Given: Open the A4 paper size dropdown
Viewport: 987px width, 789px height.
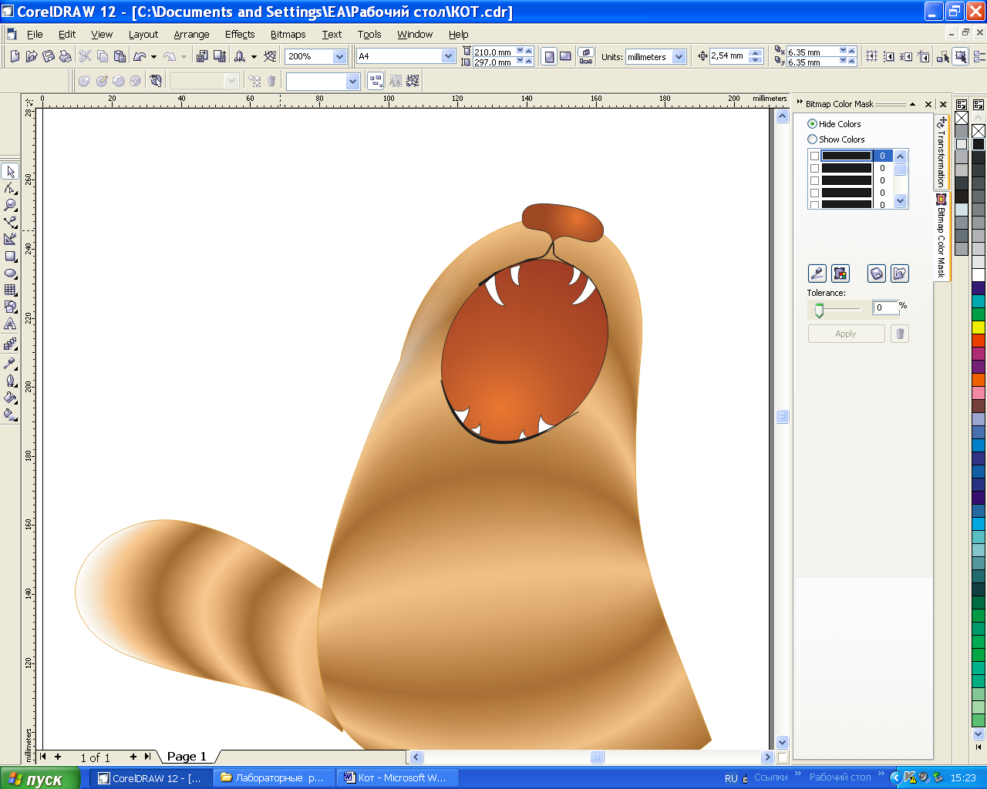Looking at the screenshot, I should coord(448,56).
